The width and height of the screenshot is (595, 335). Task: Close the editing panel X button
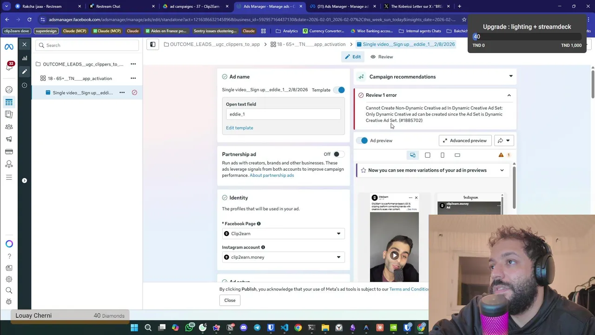click(25, 45)
